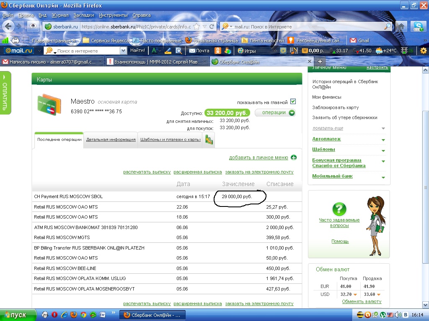Launch Internet Explorer from quick launch
Viewport: 429px width, 321px height.
click(64, 315)
